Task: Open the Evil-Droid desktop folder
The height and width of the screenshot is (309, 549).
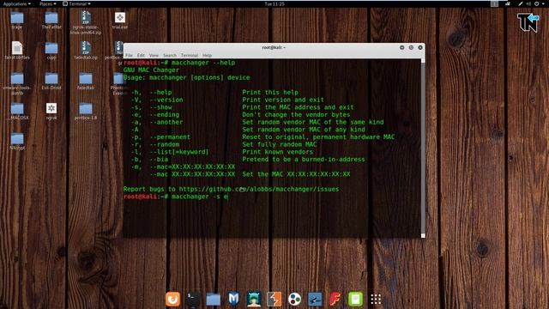Action: 51,82
